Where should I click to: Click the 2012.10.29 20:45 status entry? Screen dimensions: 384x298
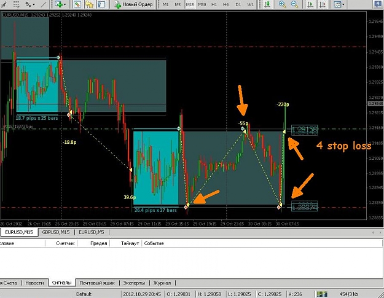coord(142,294)
